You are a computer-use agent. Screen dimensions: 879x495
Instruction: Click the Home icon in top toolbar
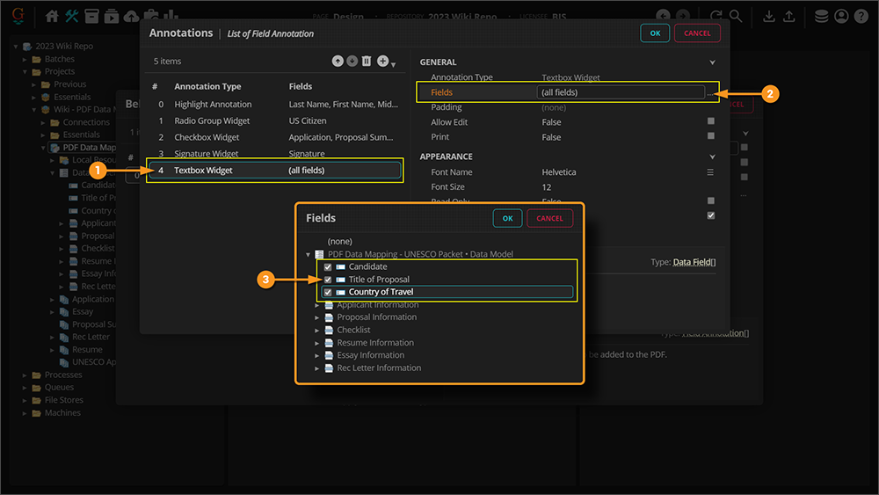pos(52,16)
